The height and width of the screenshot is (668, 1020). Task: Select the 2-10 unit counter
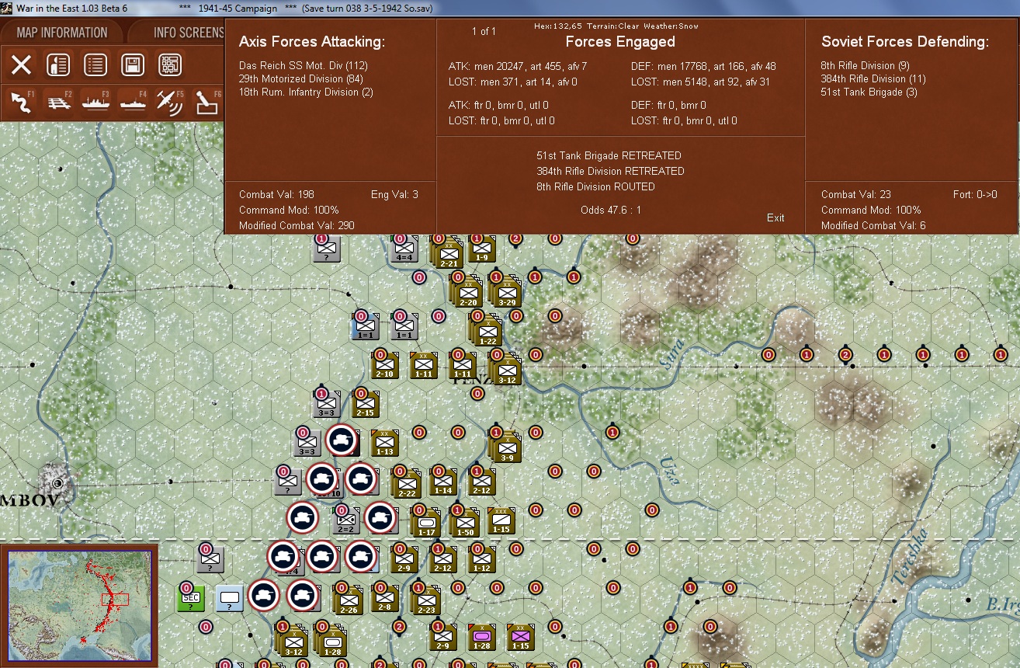point(384,364)
